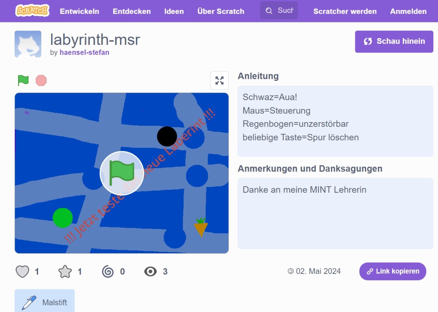Click the search magnifier icon
Image resolution: width=438 pixels, height=312 pixels.
pyautogui.click(x=269, y=11)
